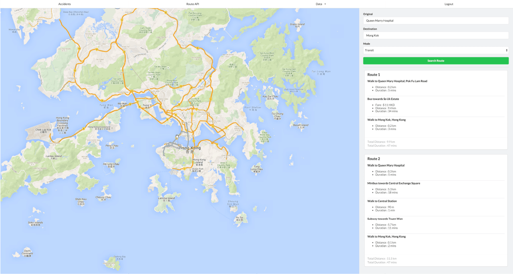Click the Grass Island map label
The width and height of the screenshot is (513, 274).
(298, 24)
